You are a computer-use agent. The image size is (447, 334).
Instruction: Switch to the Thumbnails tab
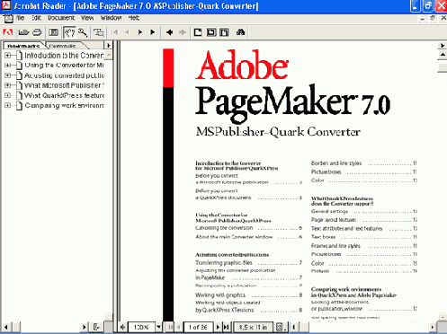tap(63, 46)
